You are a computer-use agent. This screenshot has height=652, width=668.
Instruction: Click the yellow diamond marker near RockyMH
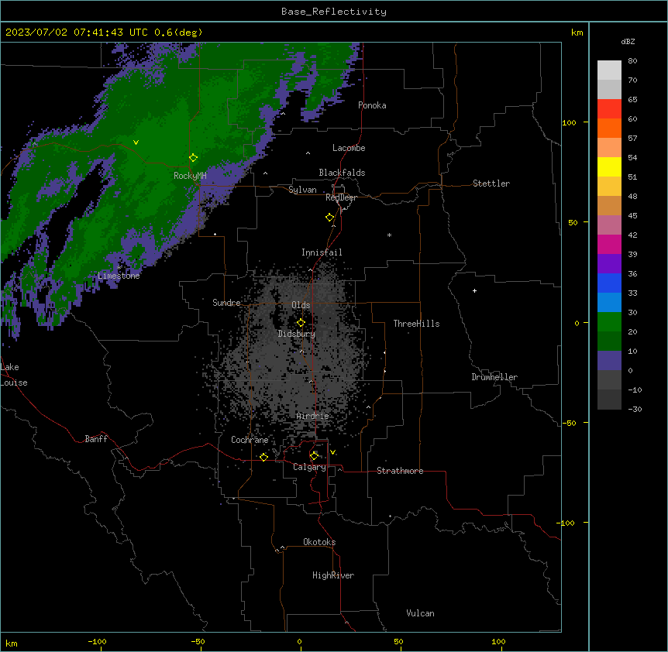[193, 158]
